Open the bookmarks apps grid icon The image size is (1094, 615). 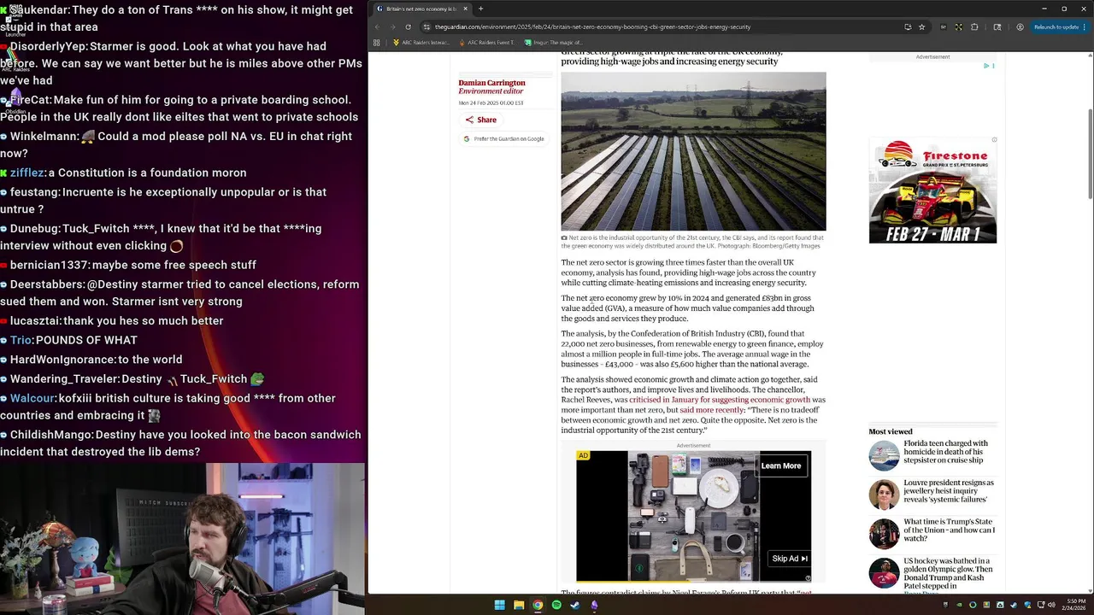coord(377,42)
